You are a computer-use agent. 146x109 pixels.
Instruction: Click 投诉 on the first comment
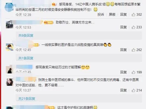tap(101, 15)
